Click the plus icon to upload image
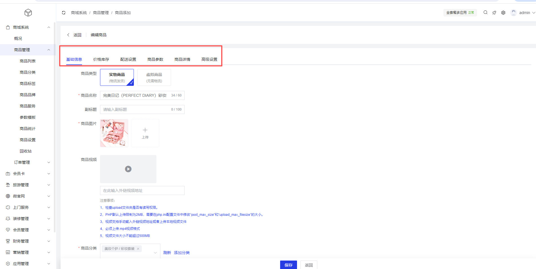The height and width of the screenshot is (269, 536). click(145, 130)
